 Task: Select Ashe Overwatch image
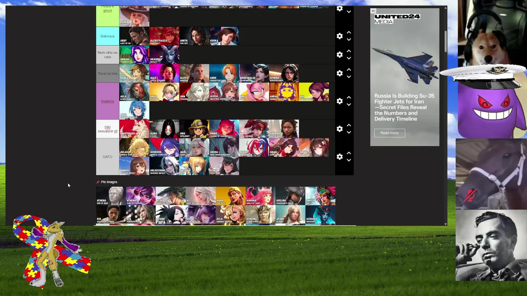(134, 16)
